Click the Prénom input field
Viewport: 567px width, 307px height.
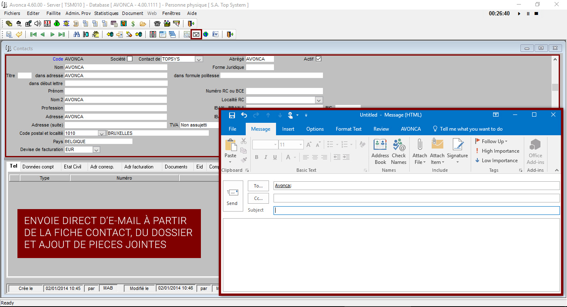(x=116, y=91)
